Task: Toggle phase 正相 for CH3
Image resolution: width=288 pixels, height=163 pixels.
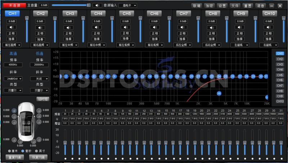Action: click(x=68, y=33)
